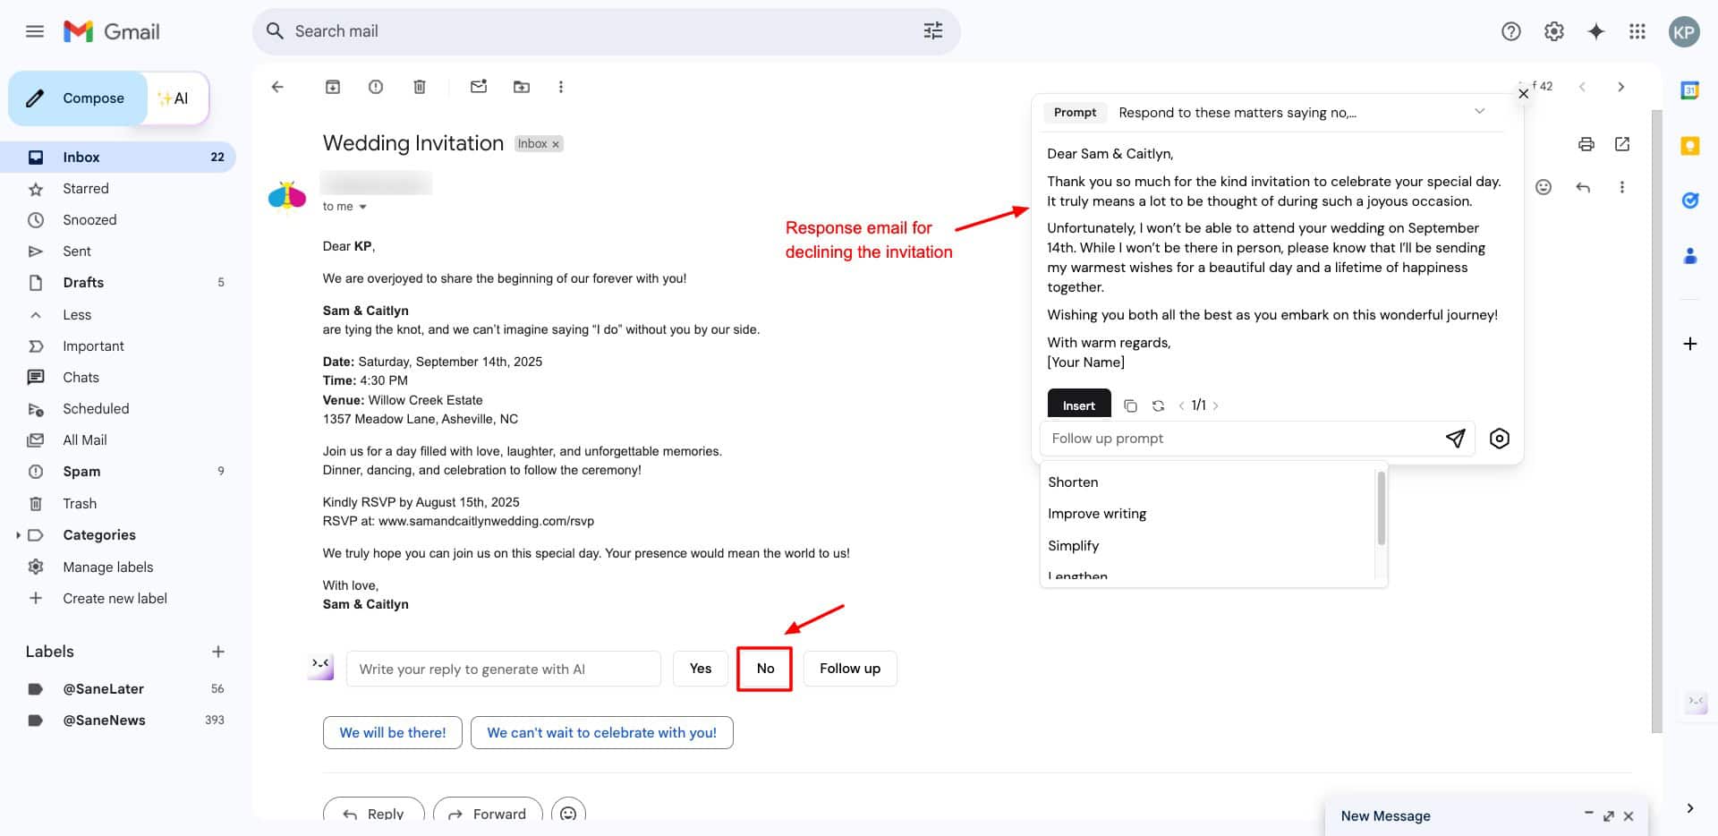Select Improve writing from suggestions
1718x836 pixels.
(x=1096, y=513)
